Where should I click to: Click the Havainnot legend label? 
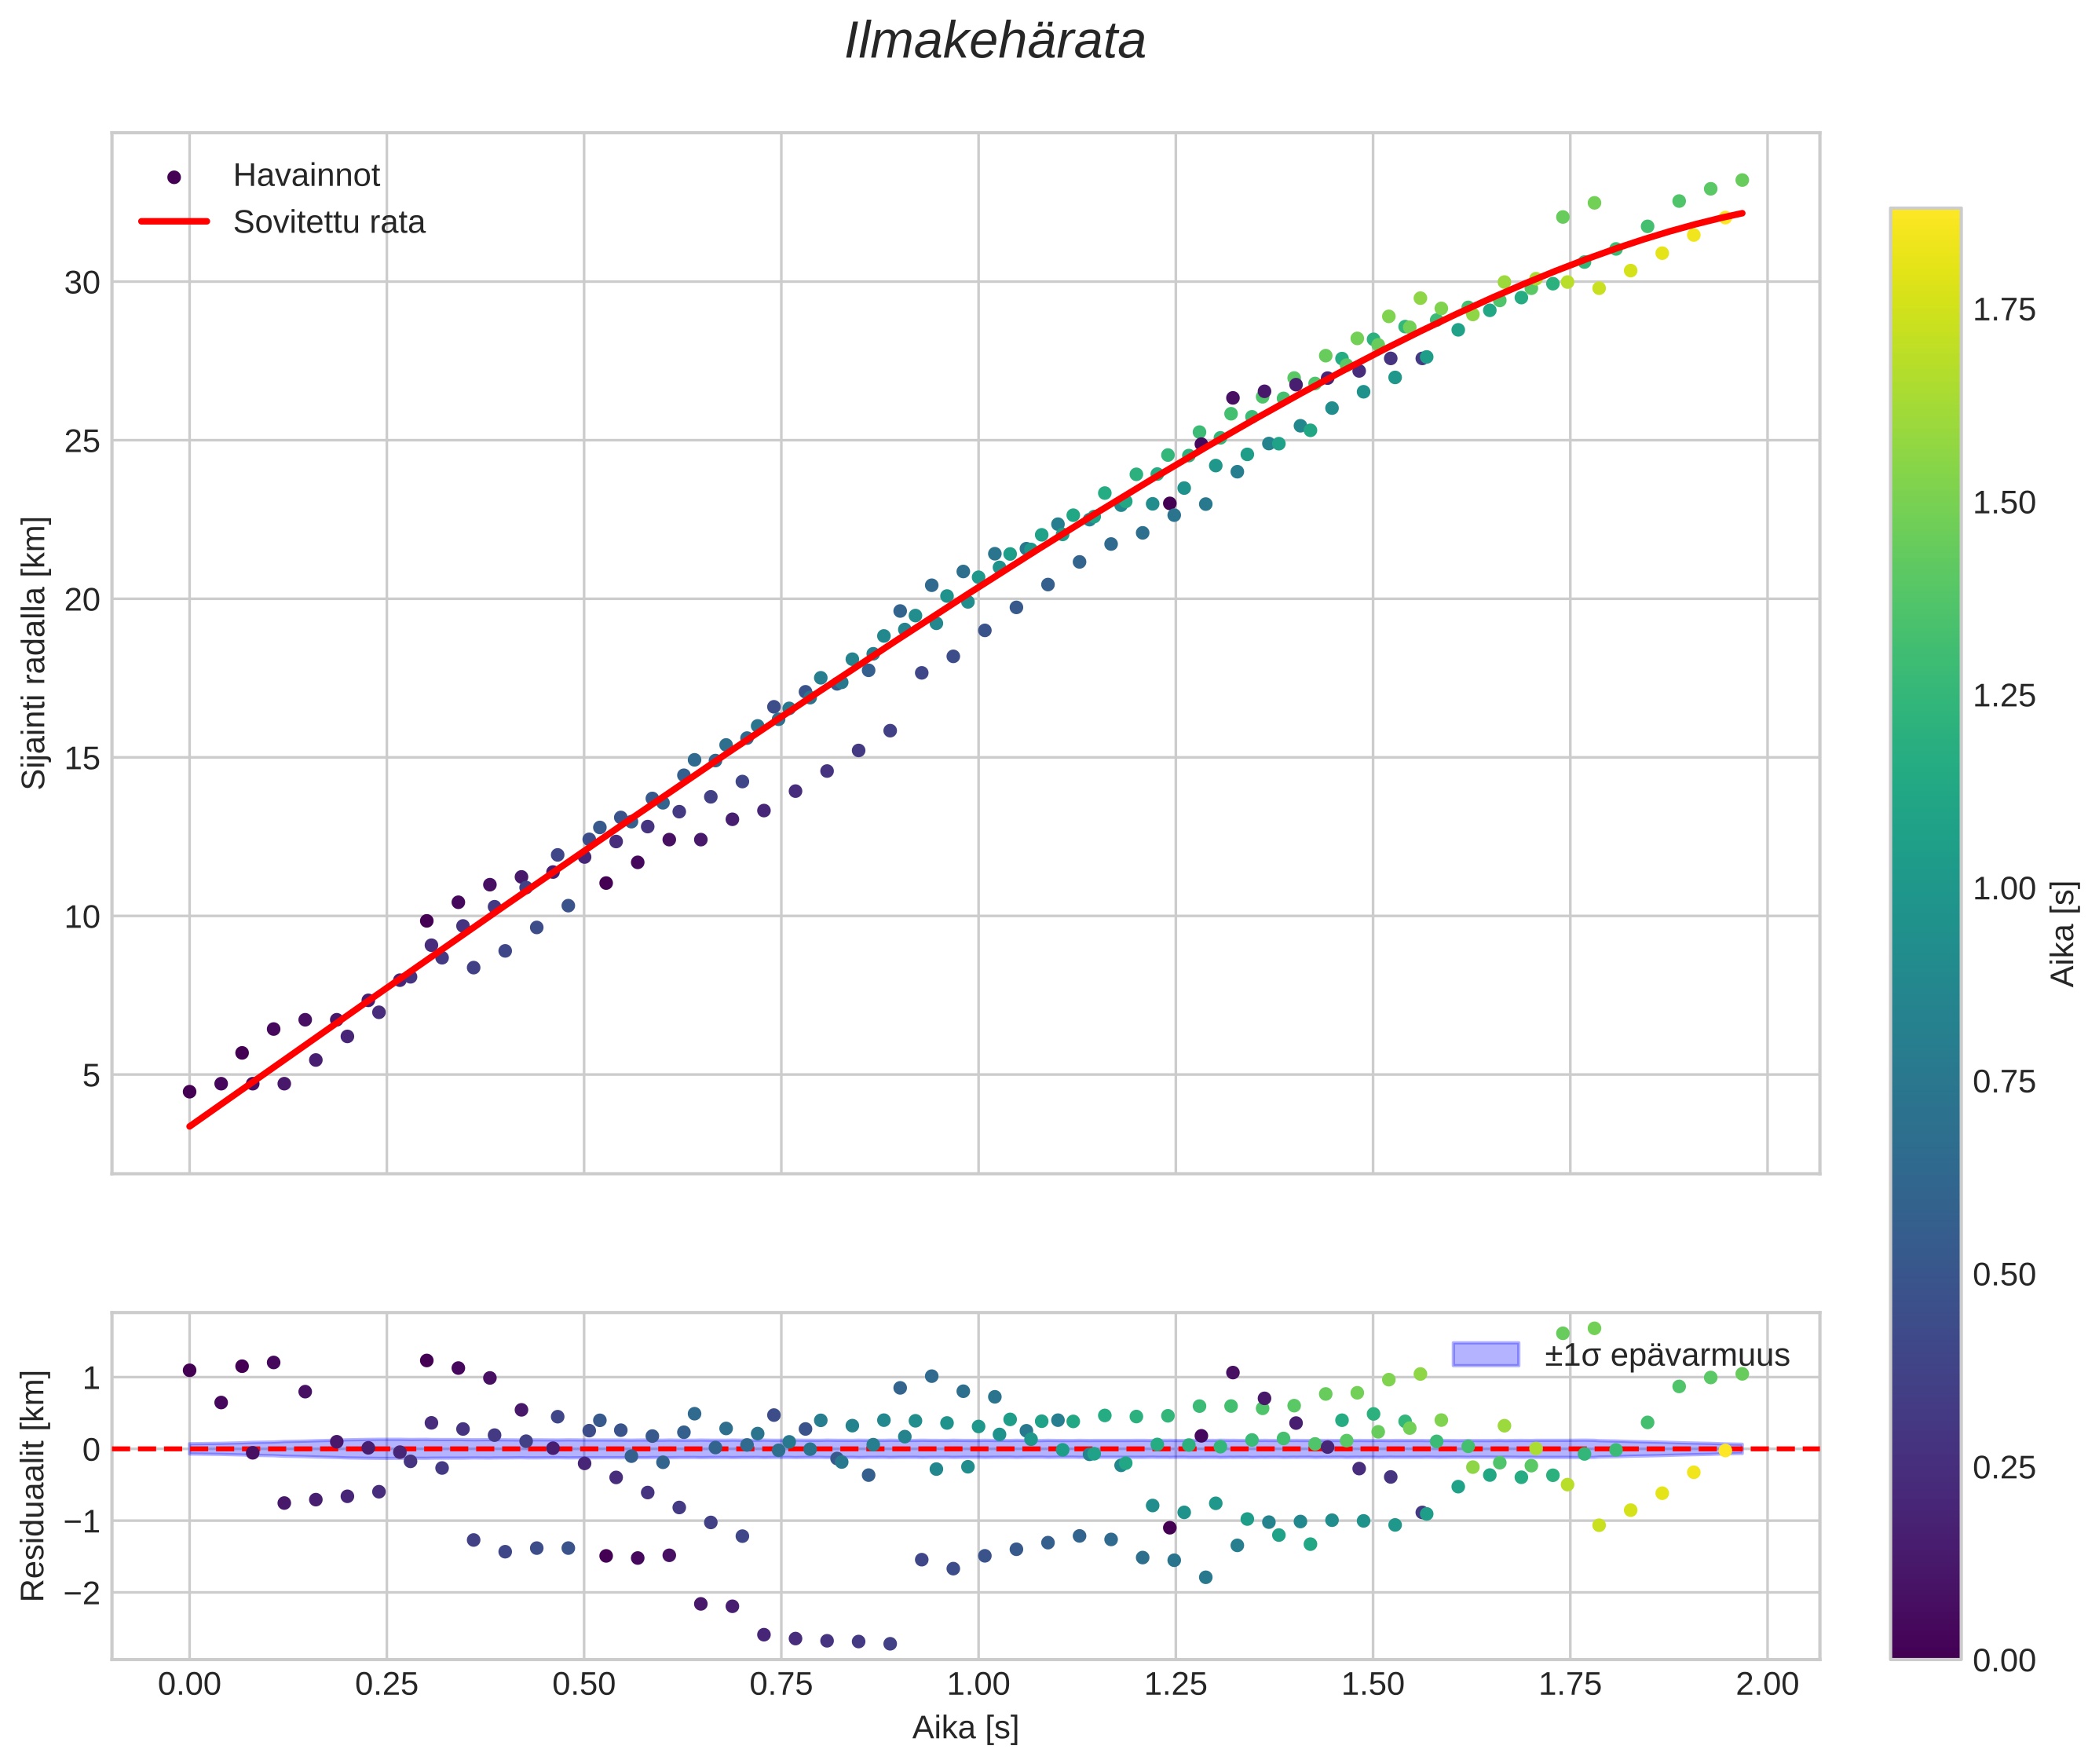coord(306,176)
